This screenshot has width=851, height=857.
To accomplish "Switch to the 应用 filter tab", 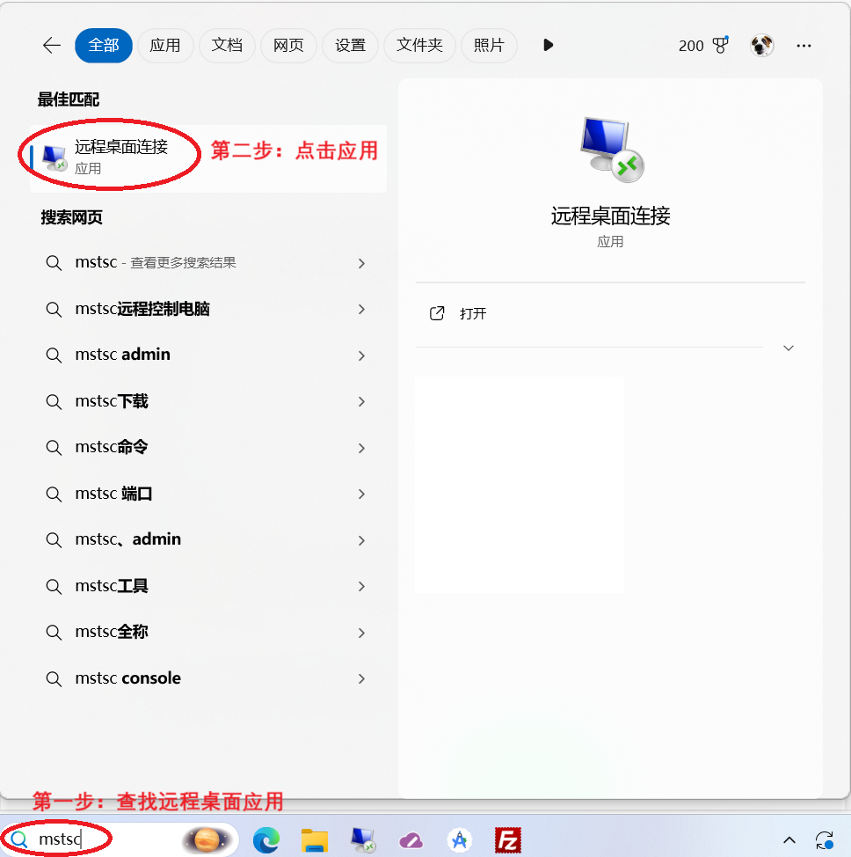I will click(165, 46).
